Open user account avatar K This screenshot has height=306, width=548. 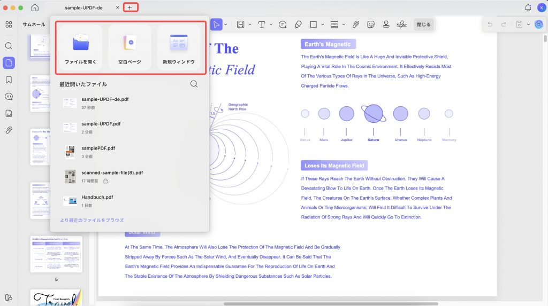(x=542, y=7)
